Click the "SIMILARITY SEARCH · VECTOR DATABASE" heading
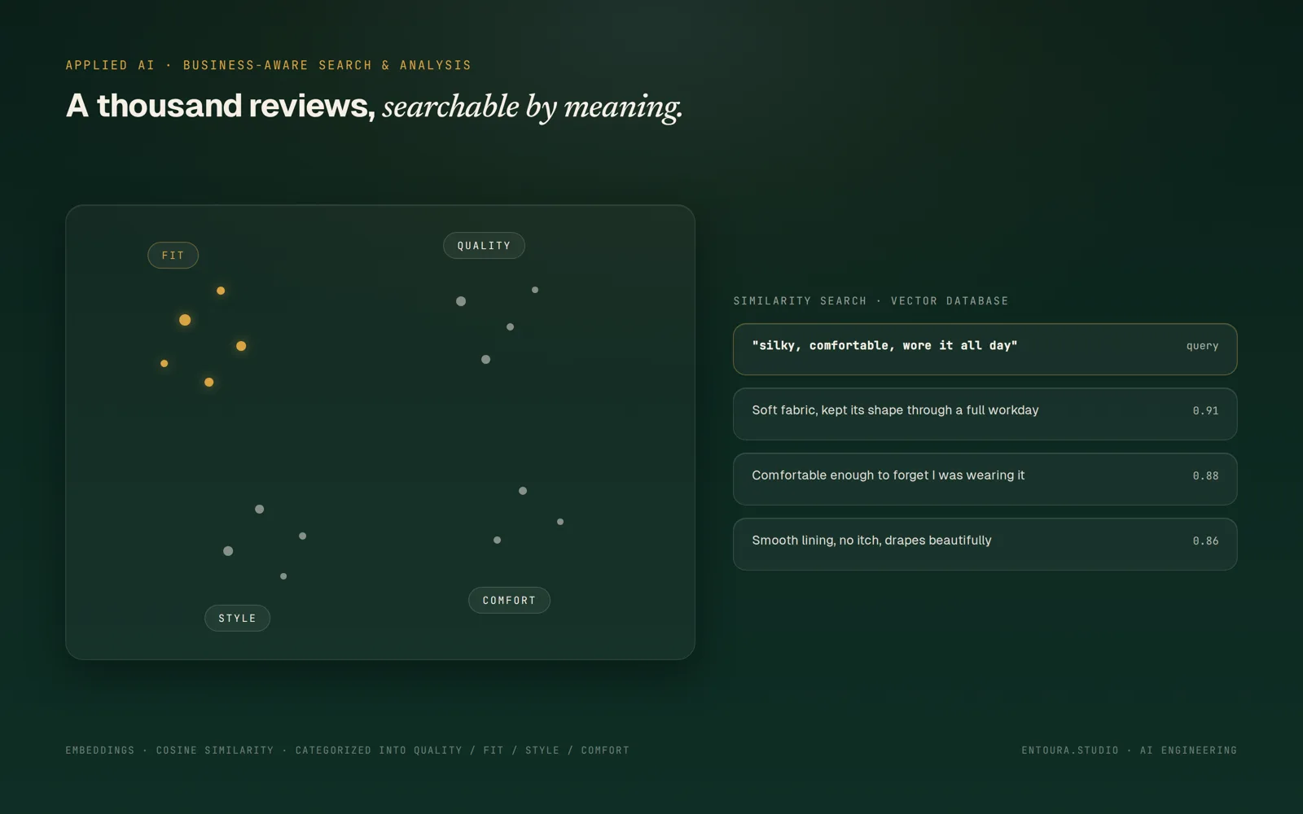The width and height of the screenshot is (1303, 814). [x=871, y=301]
